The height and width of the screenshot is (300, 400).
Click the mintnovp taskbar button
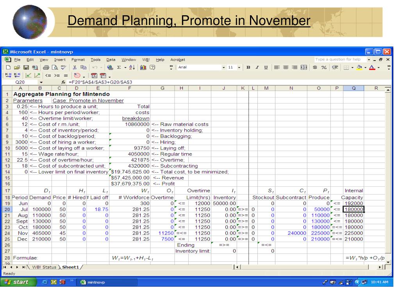tap(107, 282)
